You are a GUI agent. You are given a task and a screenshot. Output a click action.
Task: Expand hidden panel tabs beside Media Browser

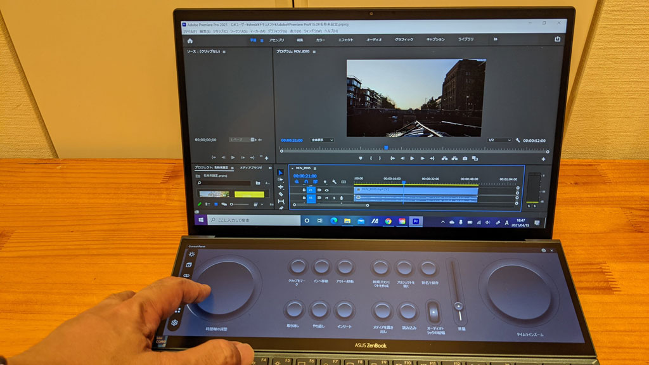[270, 168]
